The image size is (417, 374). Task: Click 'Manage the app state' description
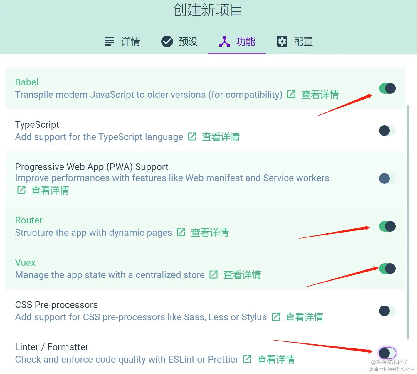point(110,275)
